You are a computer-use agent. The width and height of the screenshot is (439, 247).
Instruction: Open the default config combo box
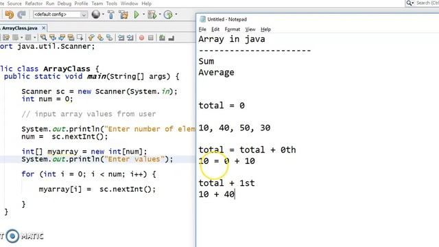(x=60, y=14)
